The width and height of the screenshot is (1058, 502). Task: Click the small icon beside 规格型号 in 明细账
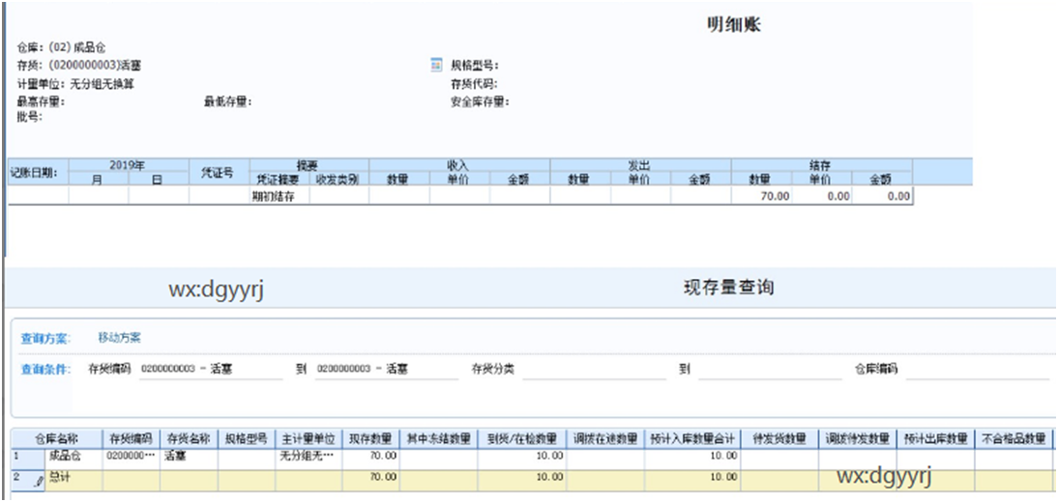436,66
